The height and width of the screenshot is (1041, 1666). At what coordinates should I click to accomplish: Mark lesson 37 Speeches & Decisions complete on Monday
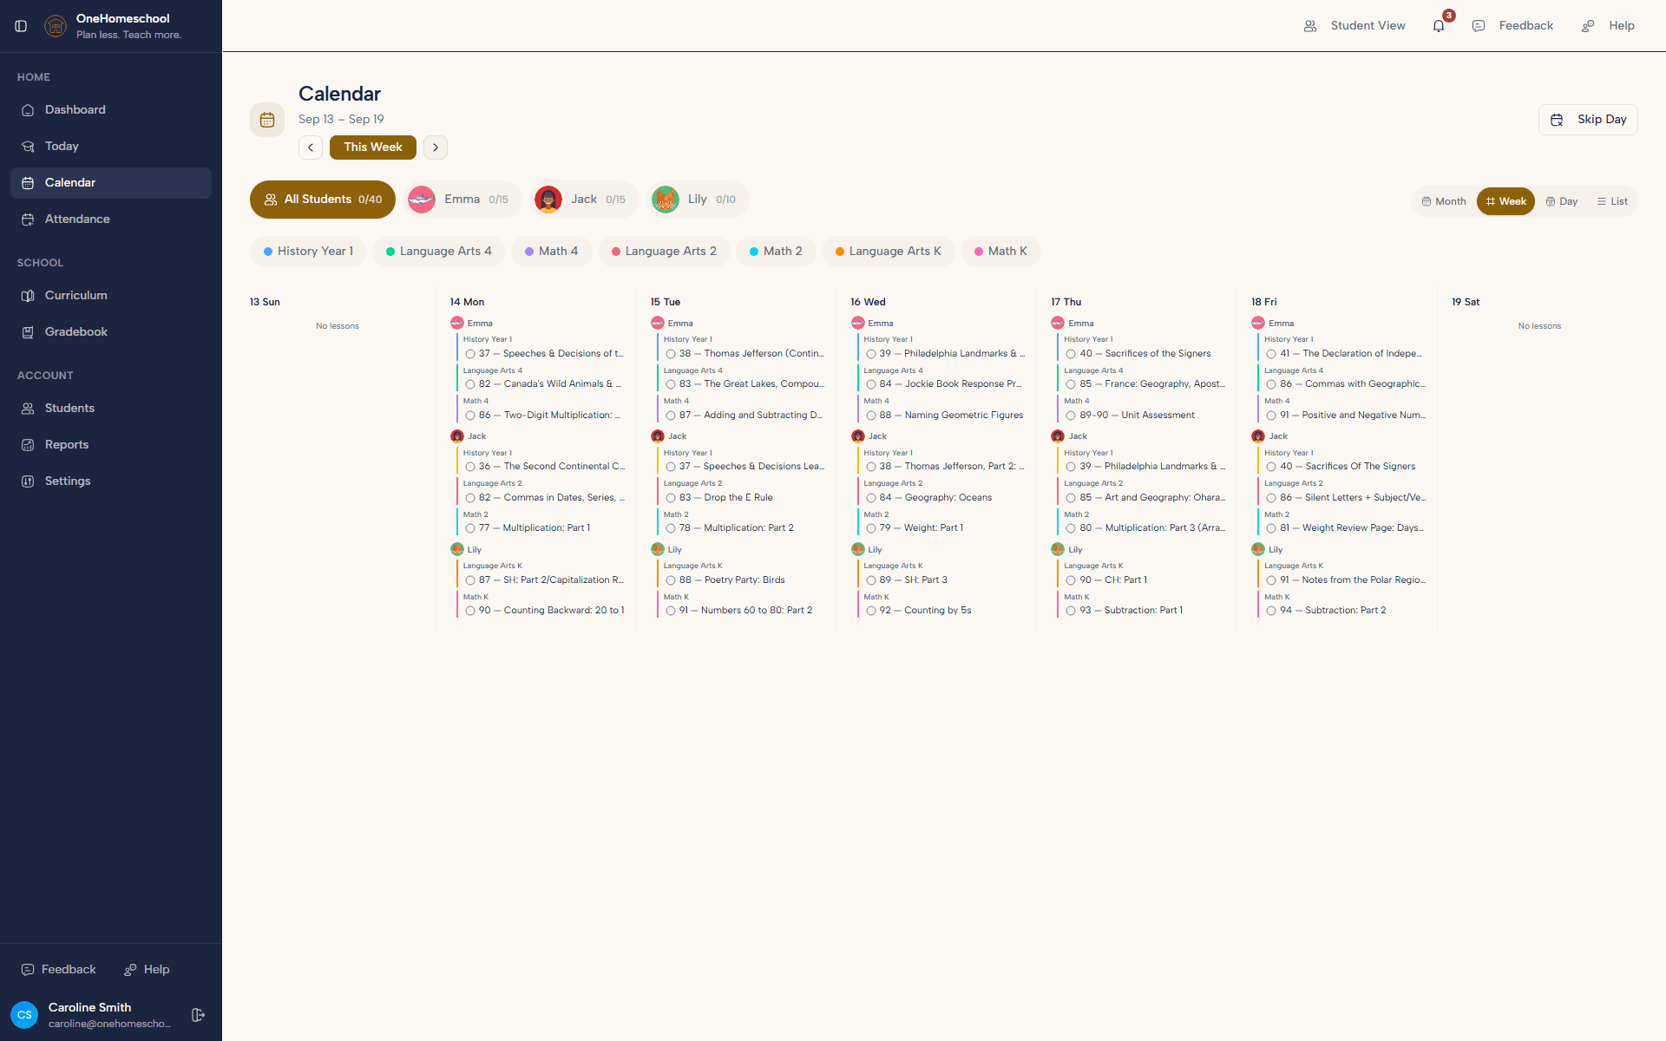470,354
